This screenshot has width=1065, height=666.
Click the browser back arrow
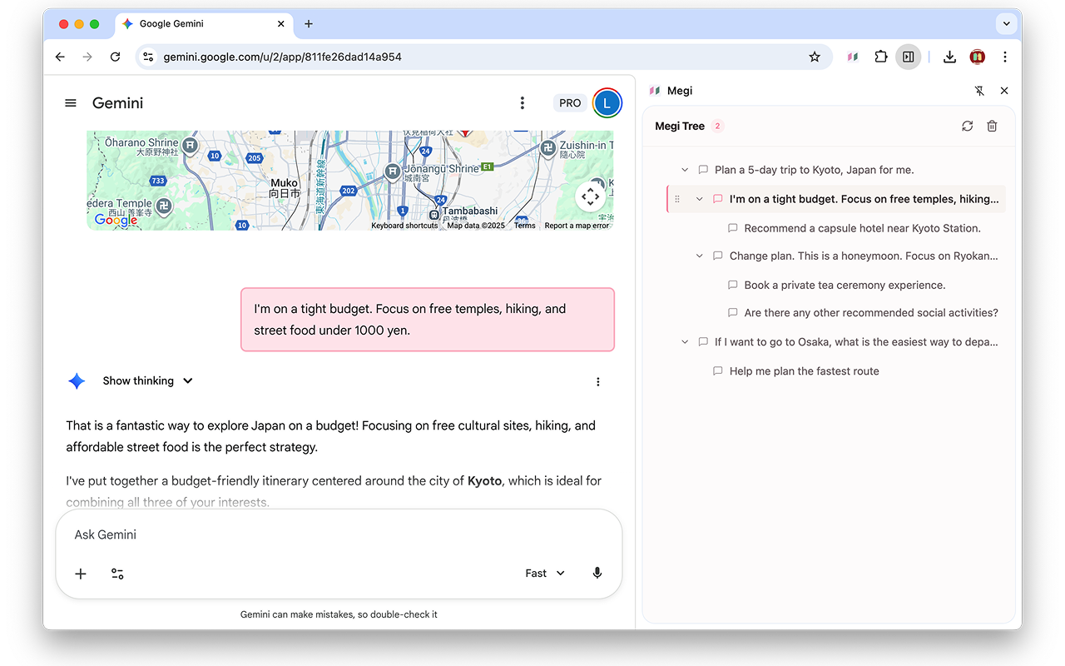pyautogui.click(x=60, y=57)
